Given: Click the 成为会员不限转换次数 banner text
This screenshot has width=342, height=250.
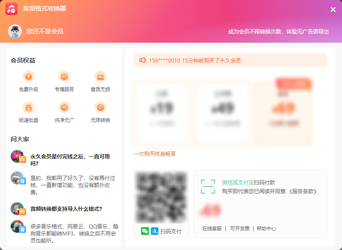Looking at the screenshot, I should pos(278,32).
